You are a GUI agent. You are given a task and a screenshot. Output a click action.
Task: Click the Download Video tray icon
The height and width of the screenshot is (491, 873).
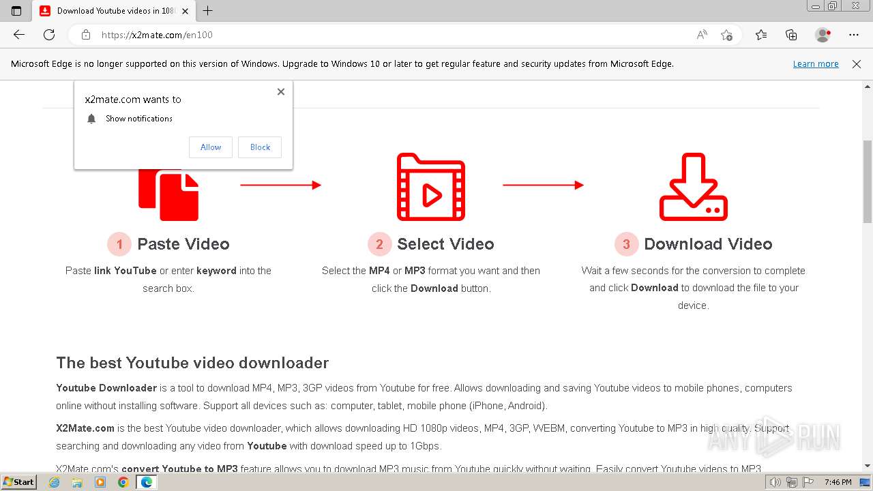(x=694, y=187)
